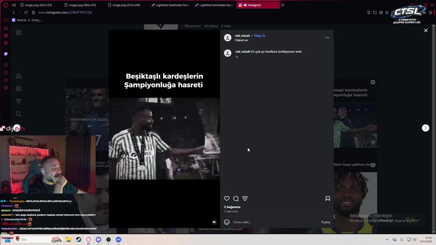Open history clock icon in Opera sidebar

tap(6, 73)
